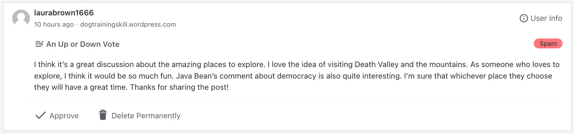Click the post lines icon before the title
Viewport: 574px width, 134px height.
coord(39,44)
